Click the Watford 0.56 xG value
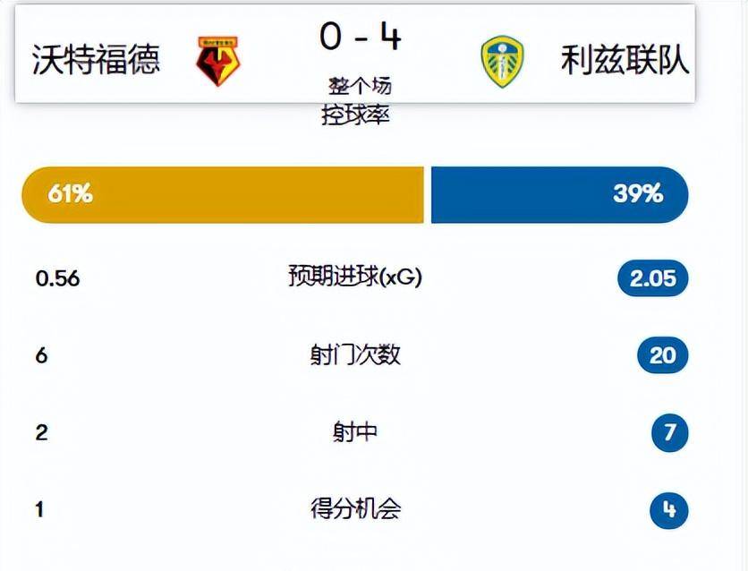 pyautogui.click(x=58, y=279)
